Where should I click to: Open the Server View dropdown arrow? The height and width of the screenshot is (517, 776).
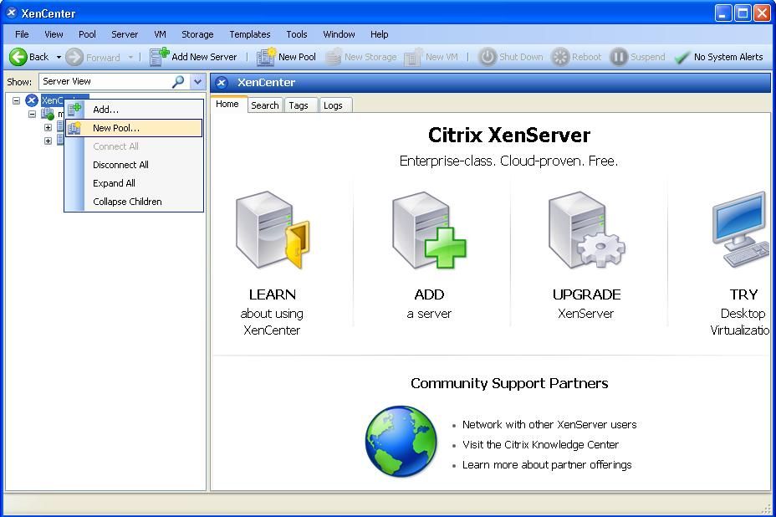(197, 81)
